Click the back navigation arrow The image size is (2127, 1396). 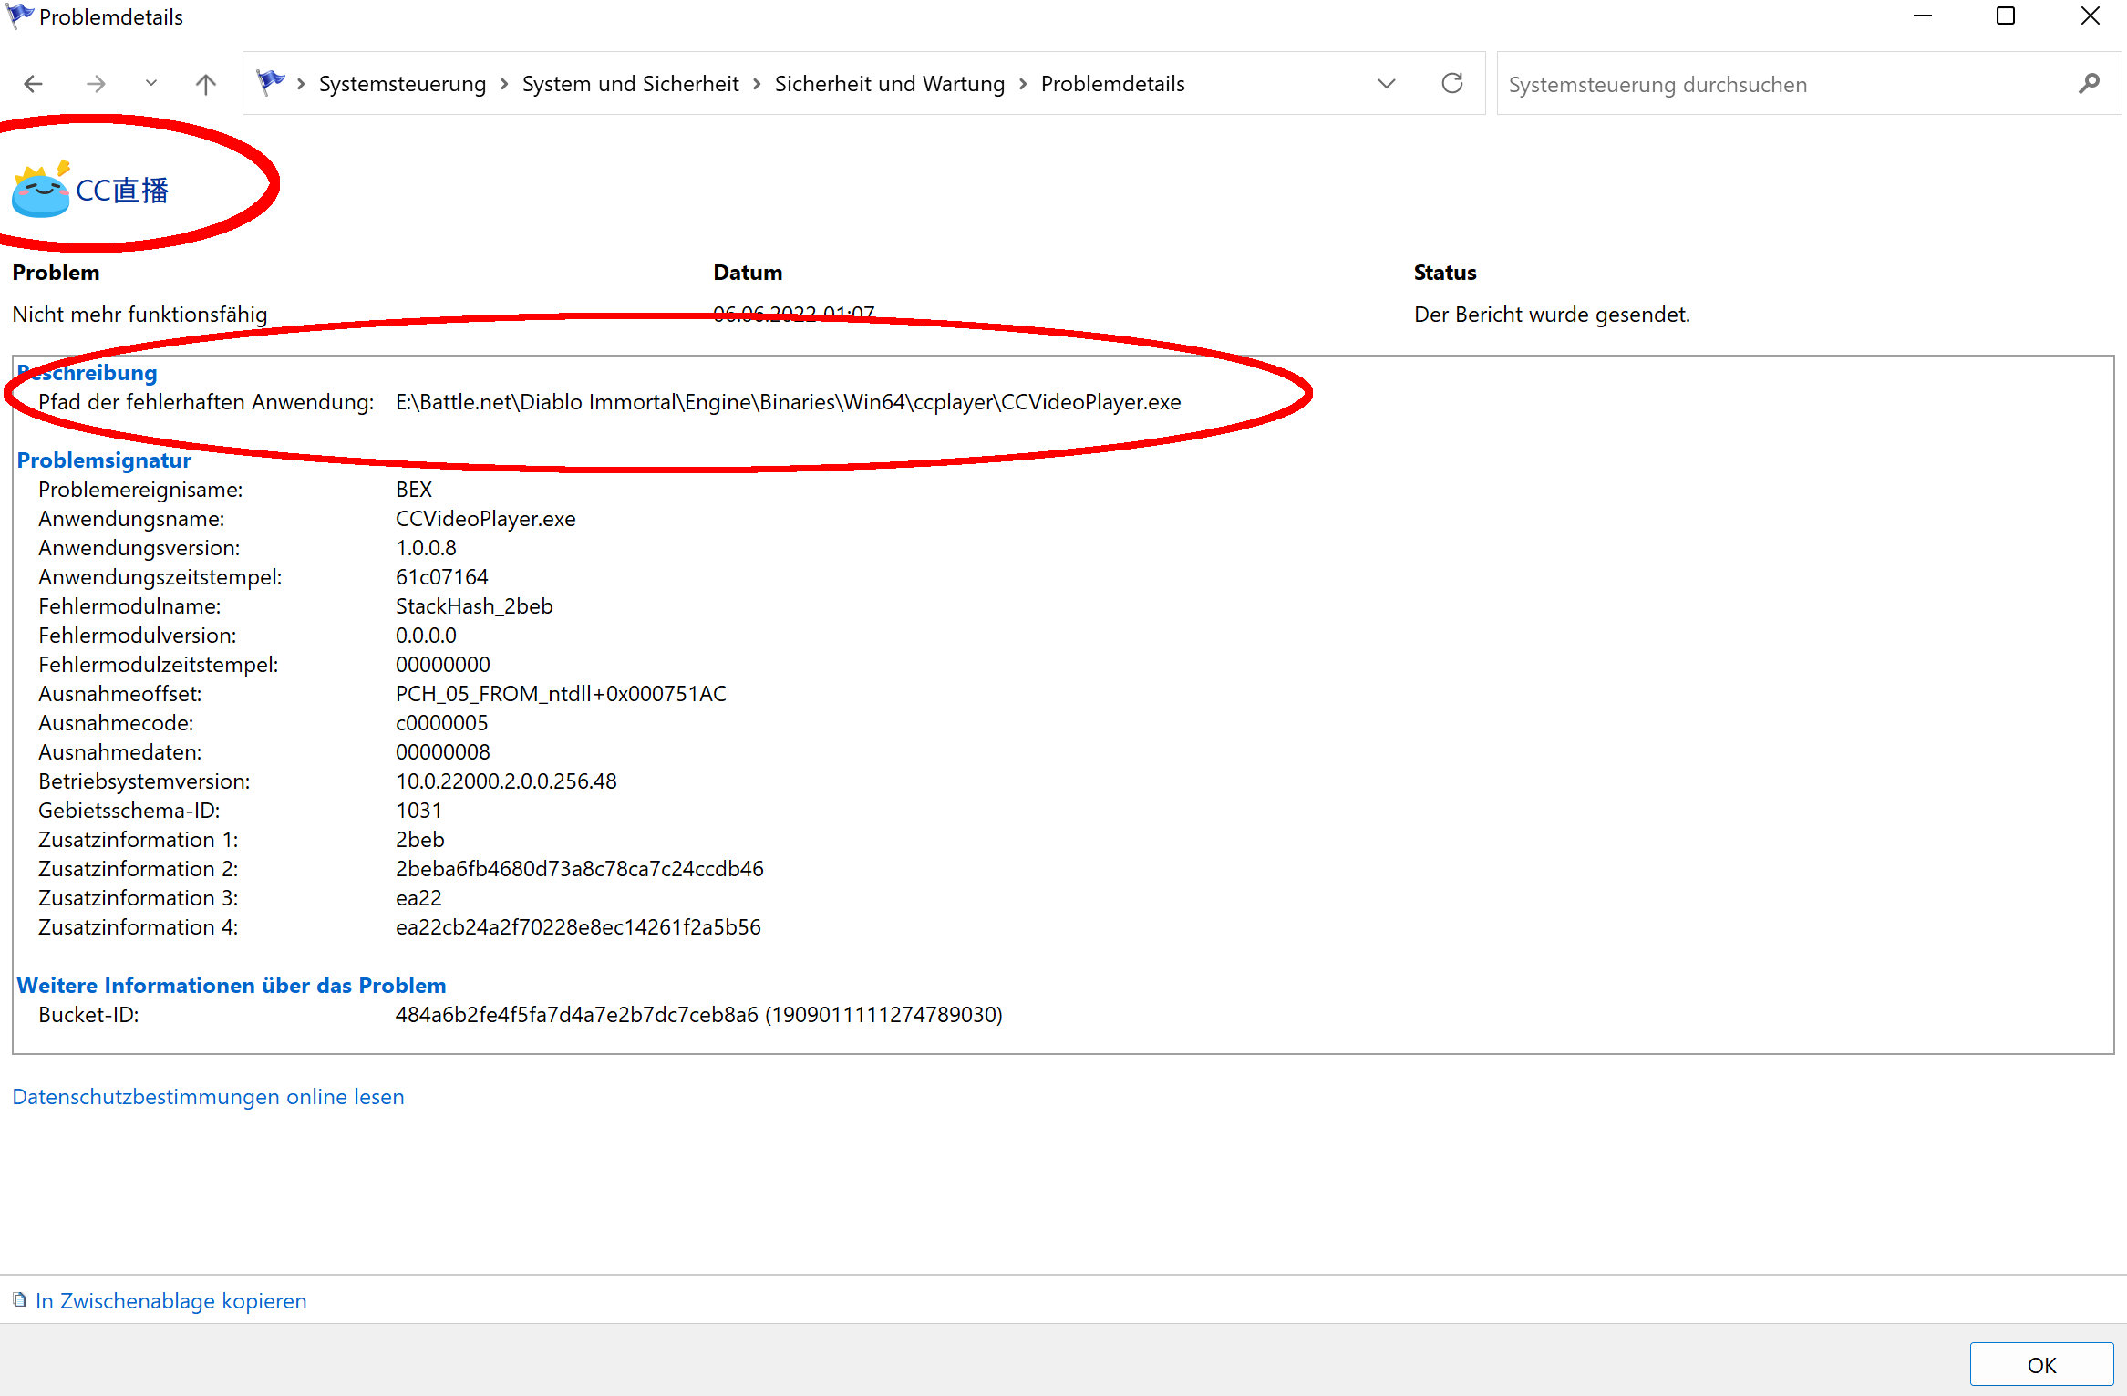click(x=34, y=84)
